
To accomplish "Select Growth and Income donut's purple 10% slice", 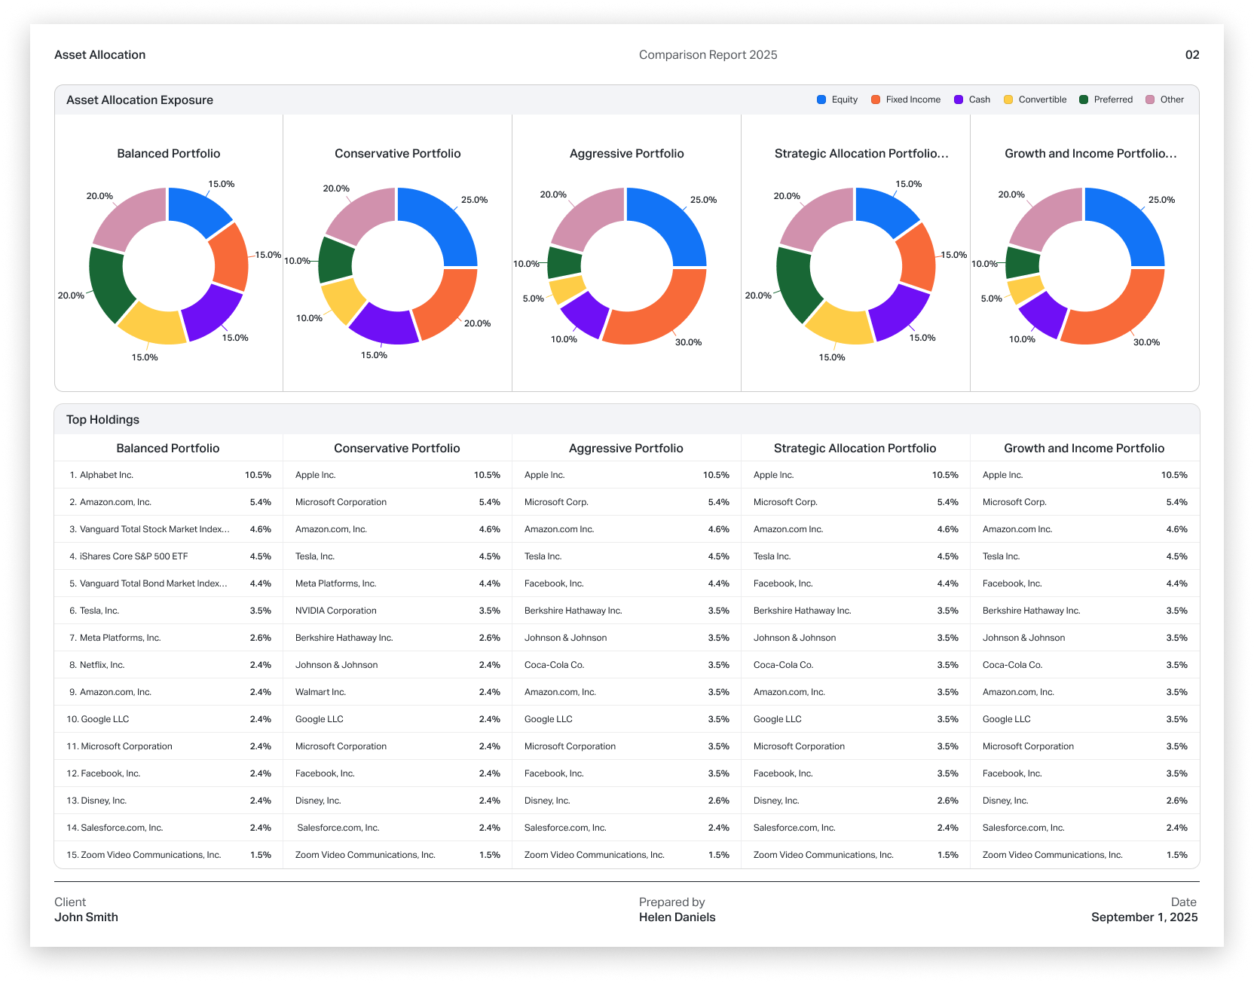I will coord(1041,314).
